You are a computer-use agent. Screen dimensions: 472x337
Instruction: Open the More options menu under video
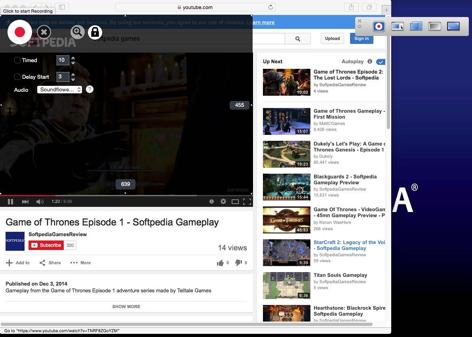coord(80,263)
